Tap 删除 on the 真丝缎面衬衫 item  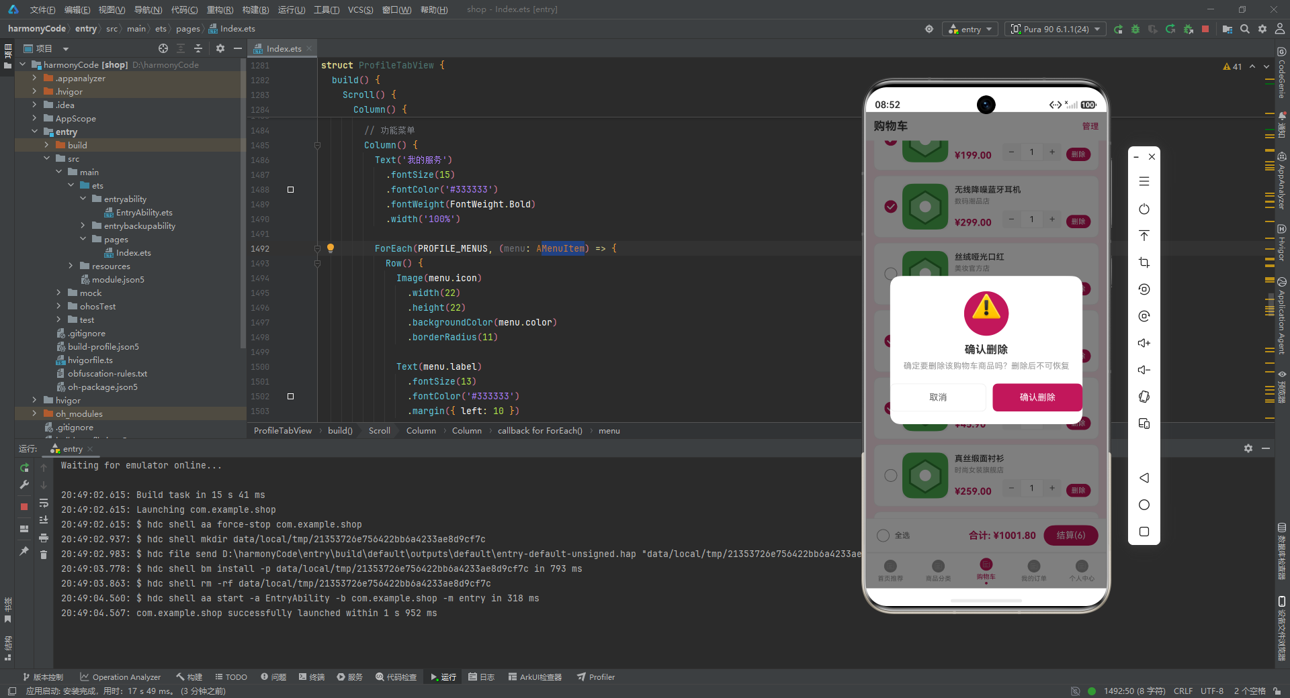1078,491
